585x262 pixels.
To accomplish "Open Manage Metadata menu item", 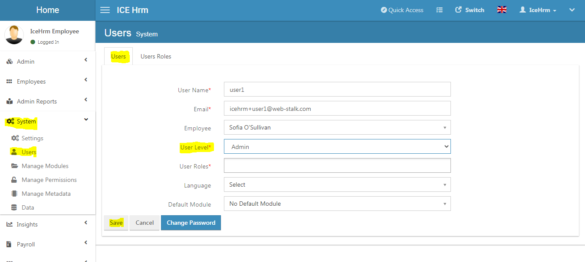I will [x=46, y=194].
